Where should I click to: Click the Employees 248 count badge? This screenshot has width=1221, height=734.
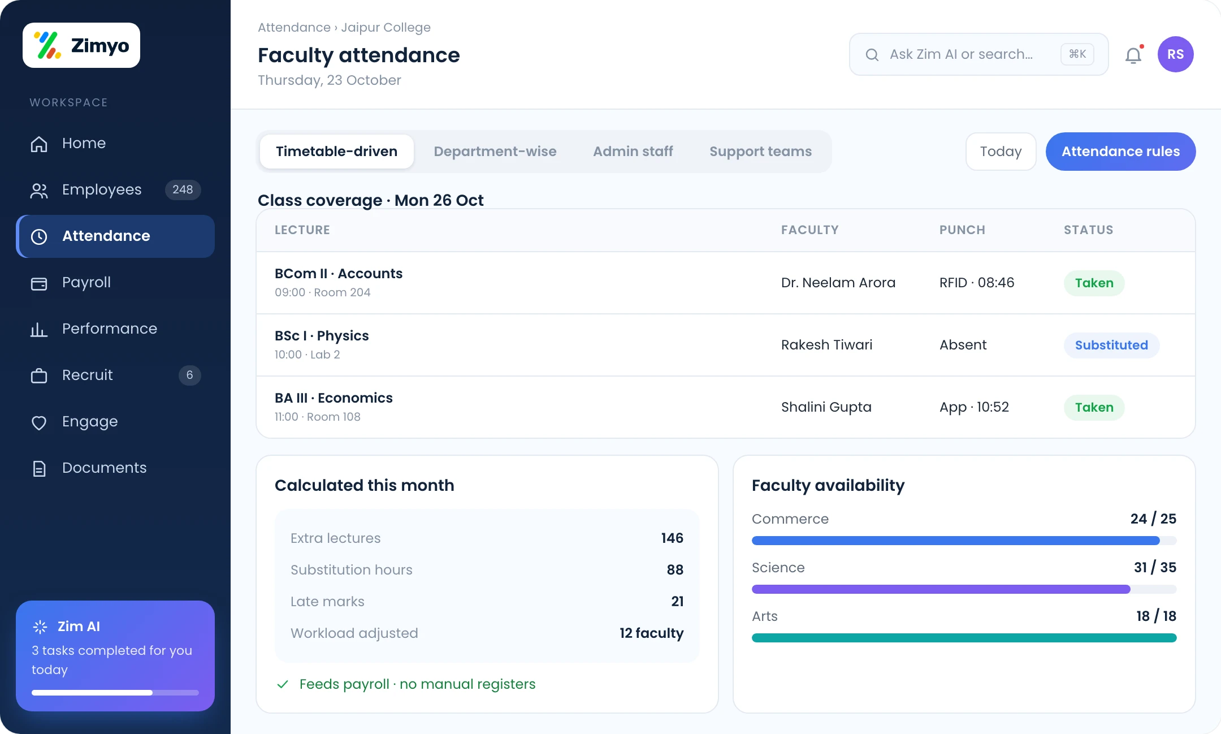pos(183,189)
